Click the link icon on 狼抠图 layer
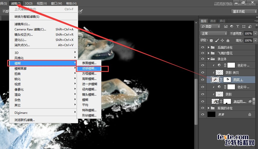This screenshot has height=149, width=258. (221, 102)
